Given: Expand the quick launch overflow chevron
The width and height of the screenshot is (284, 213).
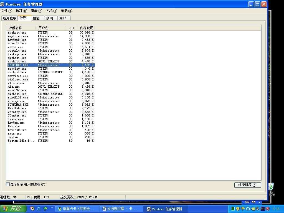Looking at the screenshot, I should coord(52,207).
